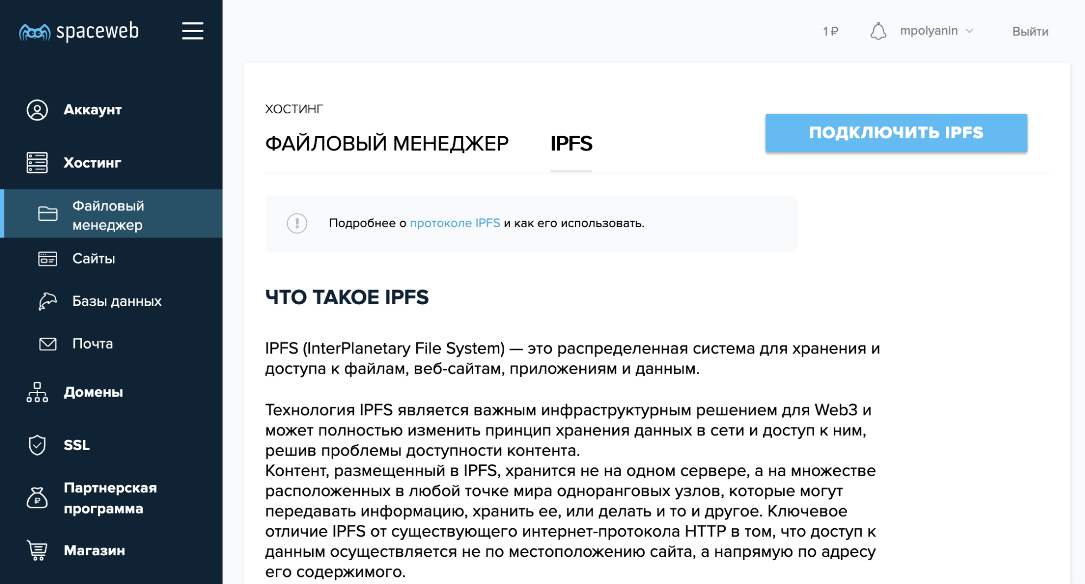Viewport: 1085px width, 584px height.
Task: Collapse the sidebar using the hamburger menu
Action: click(192, 31)
